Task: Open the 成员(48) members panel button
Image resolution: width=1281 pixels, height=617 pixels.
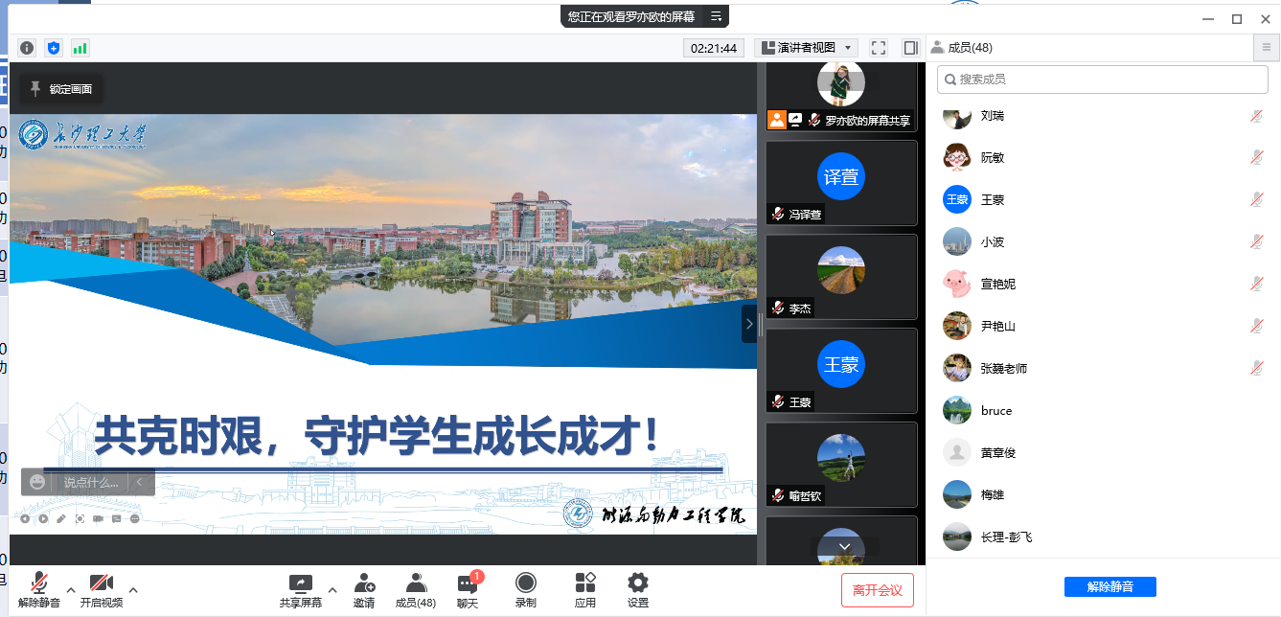Action: pyautogui.click(x=416, y=590)
